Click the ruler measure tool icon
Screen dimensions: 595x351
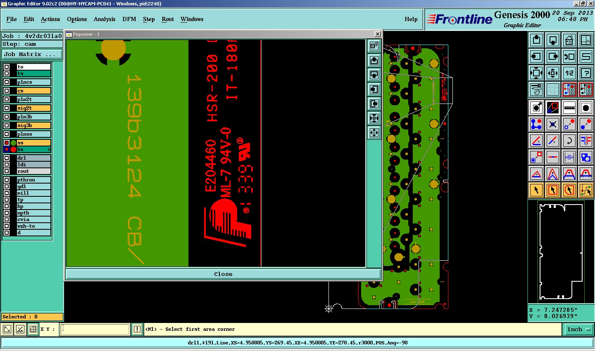tap(569, 108)
